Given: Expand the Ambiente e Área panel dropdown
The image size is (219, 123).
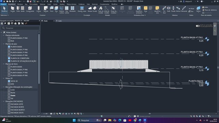Looking at the screenshot, I should click(x=140, y=15).
